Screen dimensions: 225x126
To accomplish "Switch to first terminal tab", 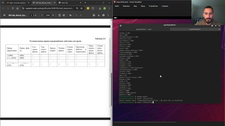I will click(x=144, y=29).
